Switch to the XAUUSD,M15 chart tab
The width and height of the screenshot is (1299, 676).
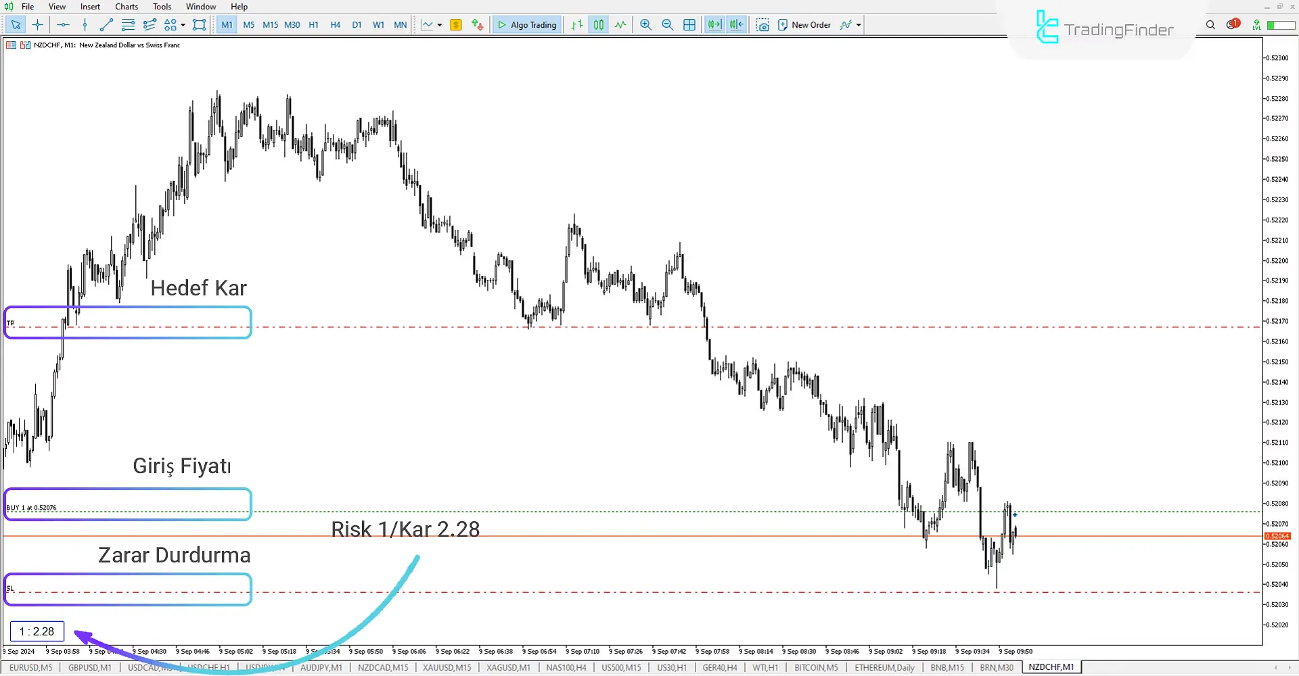(x=446, y=667)
